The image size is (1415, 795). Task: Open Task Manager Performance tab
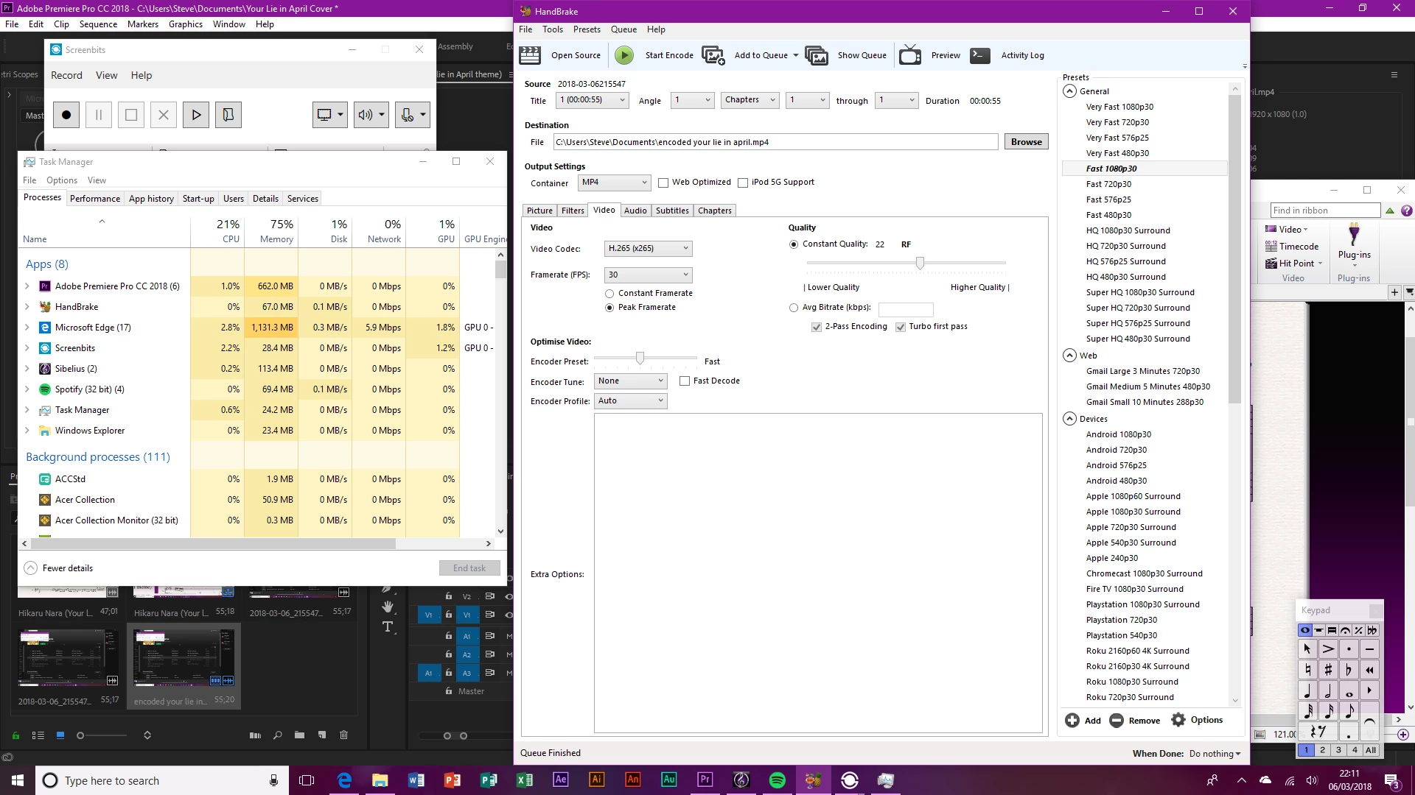tap(95, 199)
